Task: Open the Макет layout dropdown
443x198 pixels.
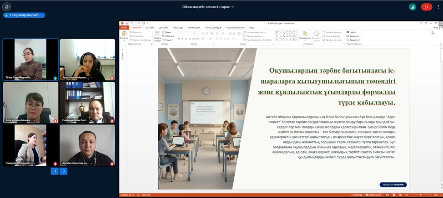Action: 168,32
